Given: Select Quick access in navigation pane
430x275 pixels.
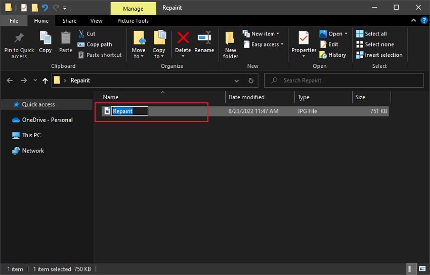Looking at the screenshot, I should coord(38,104).
